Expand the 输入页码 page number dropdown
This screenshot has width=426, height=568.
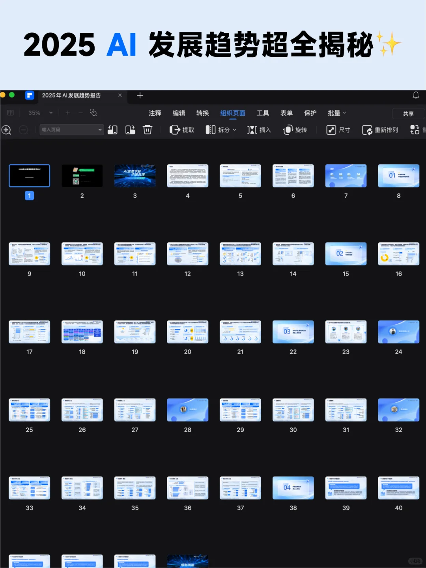(100, 130)
